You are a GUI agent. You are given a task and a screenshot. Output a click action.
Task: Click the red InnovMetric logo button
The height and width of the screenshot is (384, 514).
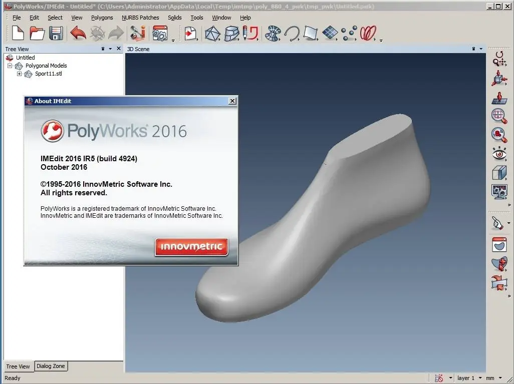tap(191, 247)
